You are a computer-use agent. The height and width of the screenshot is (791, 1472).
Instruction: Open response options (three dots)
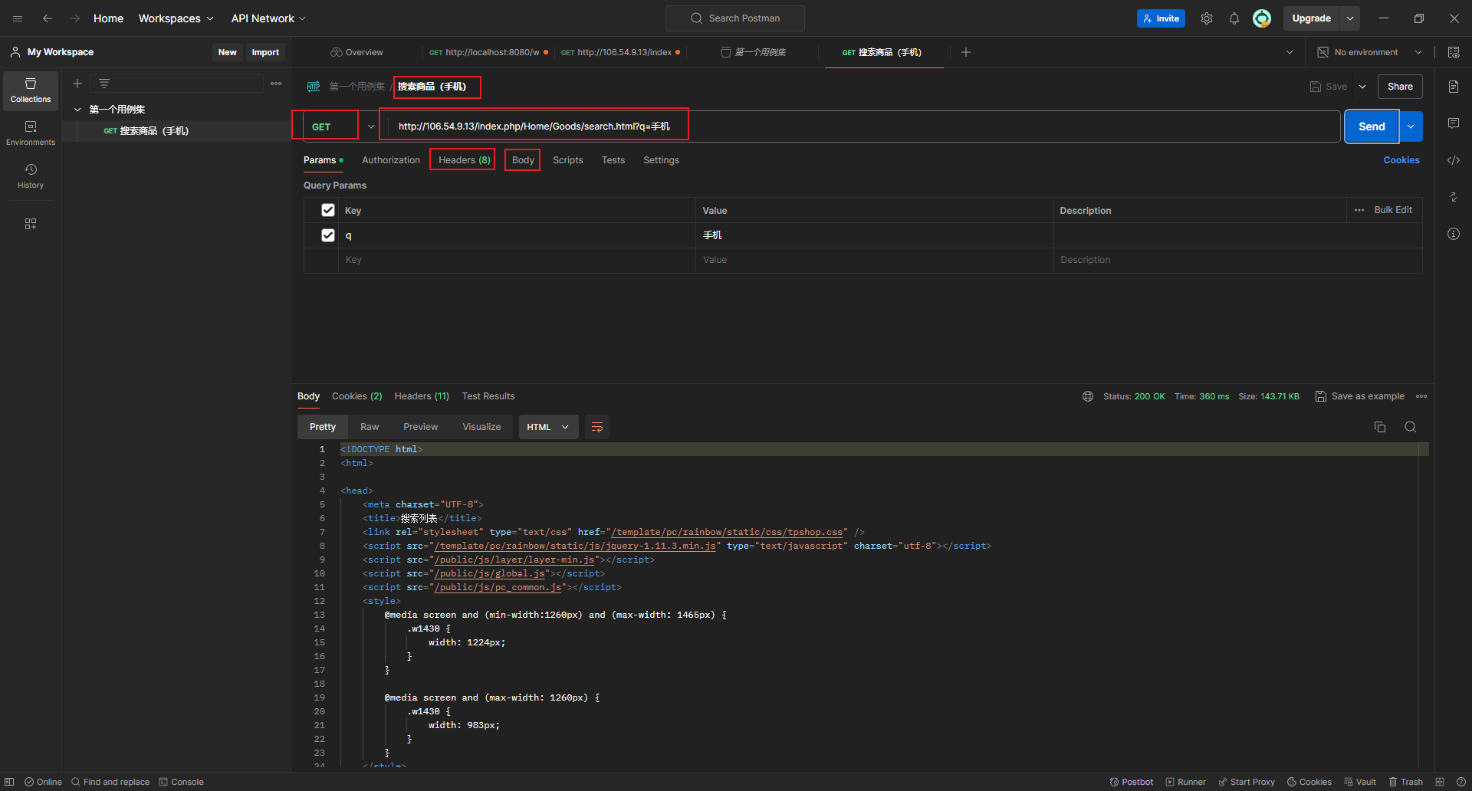click(x=1421, y=396)
